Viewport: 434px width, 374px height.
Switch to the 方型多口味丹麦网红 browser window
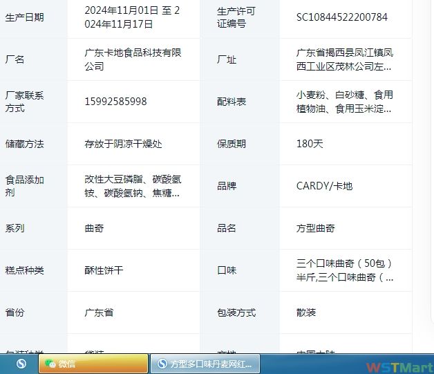coord(205,364)
